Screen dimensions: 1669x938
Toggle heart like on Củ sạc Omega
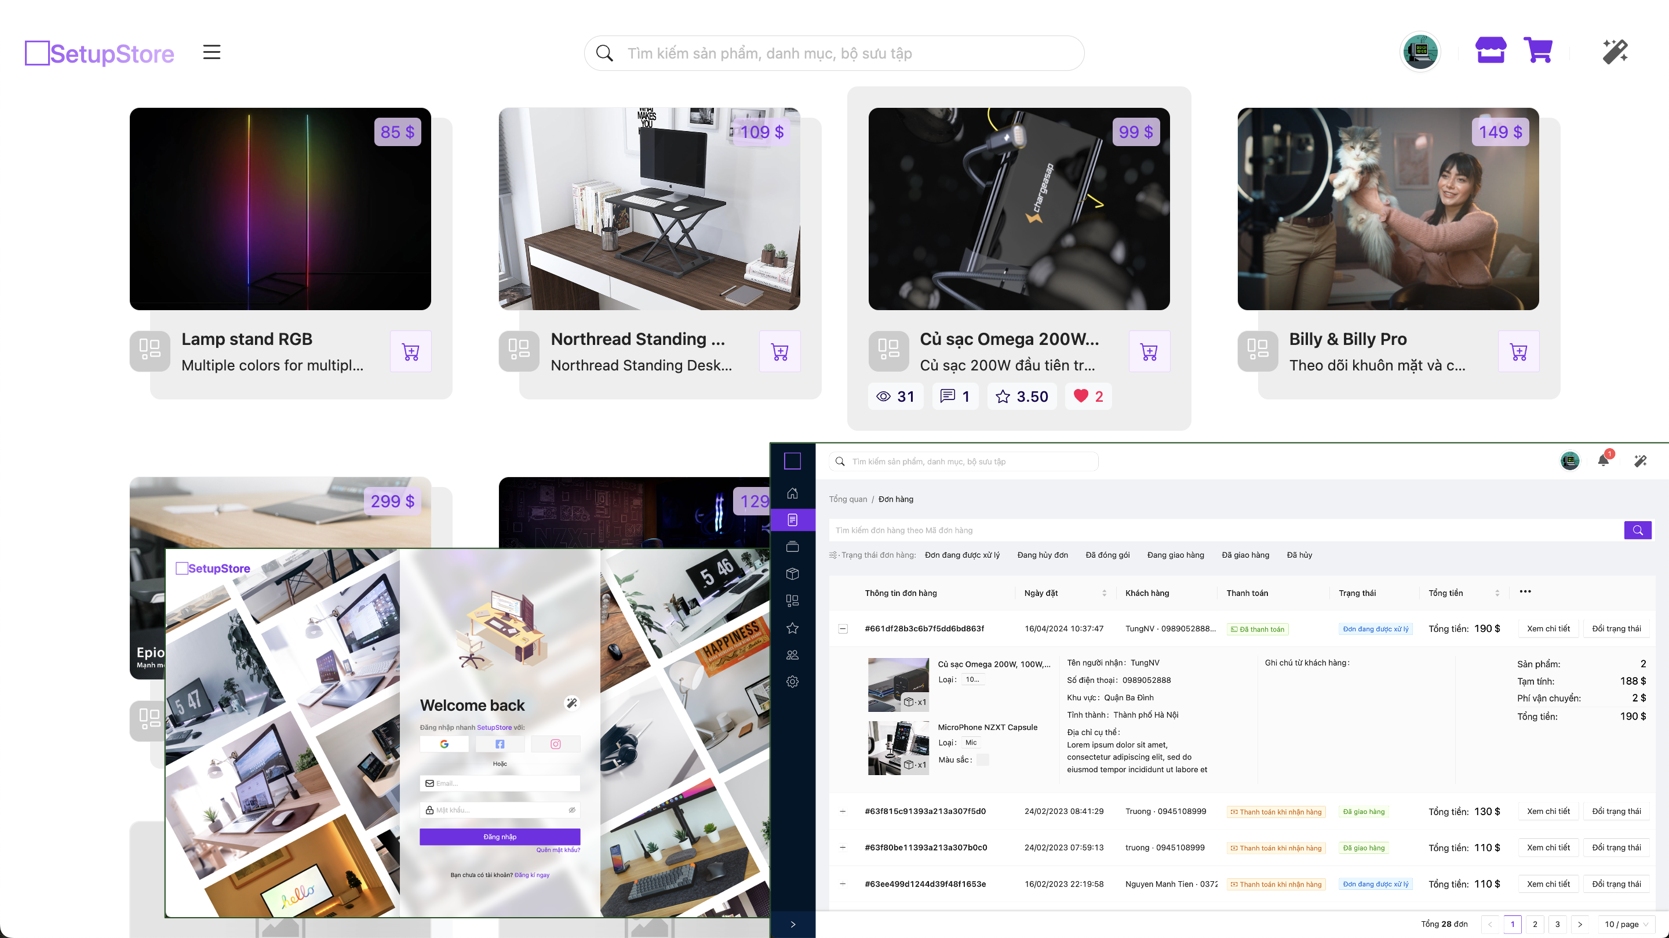[x=1081, y=396]
